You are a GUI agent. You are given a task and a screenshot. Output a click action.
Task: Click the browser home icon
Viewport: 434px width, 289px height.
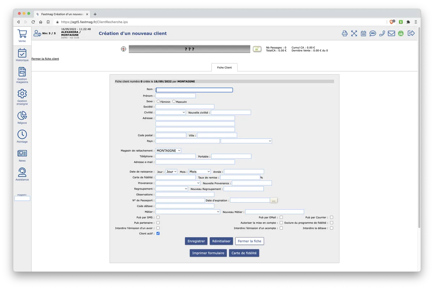[x=41, y=22]
